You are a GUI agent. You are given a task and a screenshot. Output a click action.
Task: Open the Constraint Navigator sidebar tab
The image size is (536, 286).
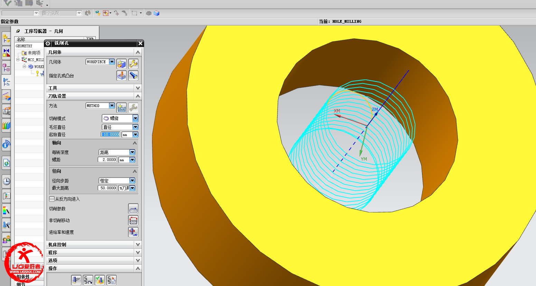pyautogui.click(x=6, y=53)
